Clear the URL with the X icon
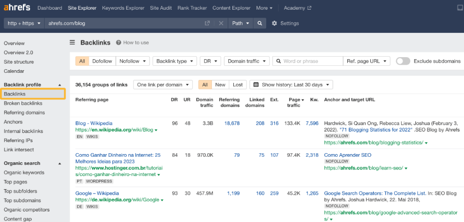 coord(221,23)
